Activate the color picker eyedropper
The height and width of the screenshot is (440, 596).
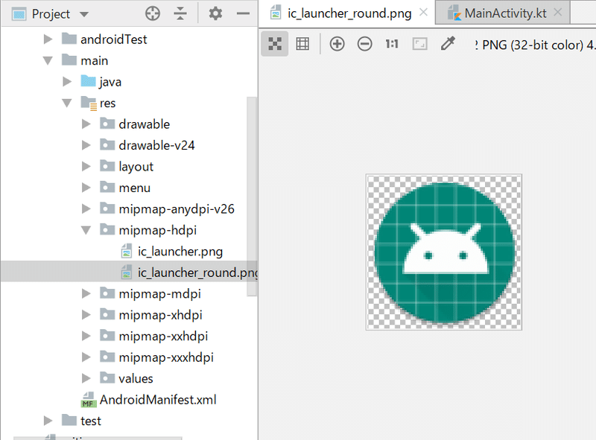448,43
